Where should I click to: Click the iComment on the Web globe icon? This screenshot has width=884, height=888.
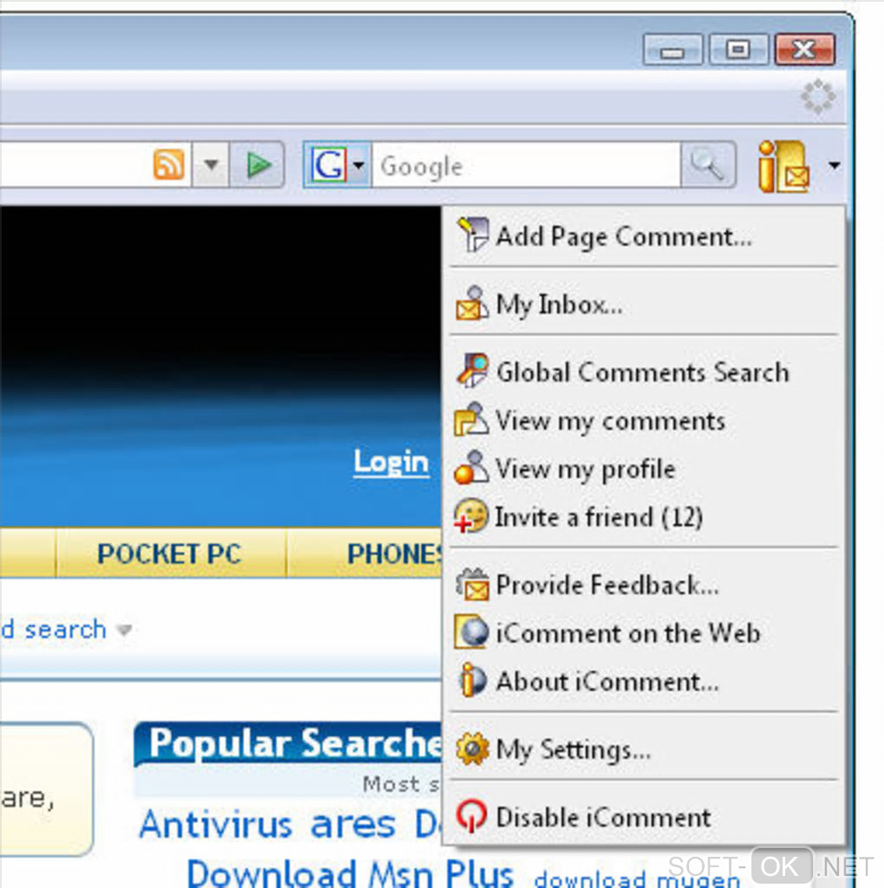[x=471, y=632]
